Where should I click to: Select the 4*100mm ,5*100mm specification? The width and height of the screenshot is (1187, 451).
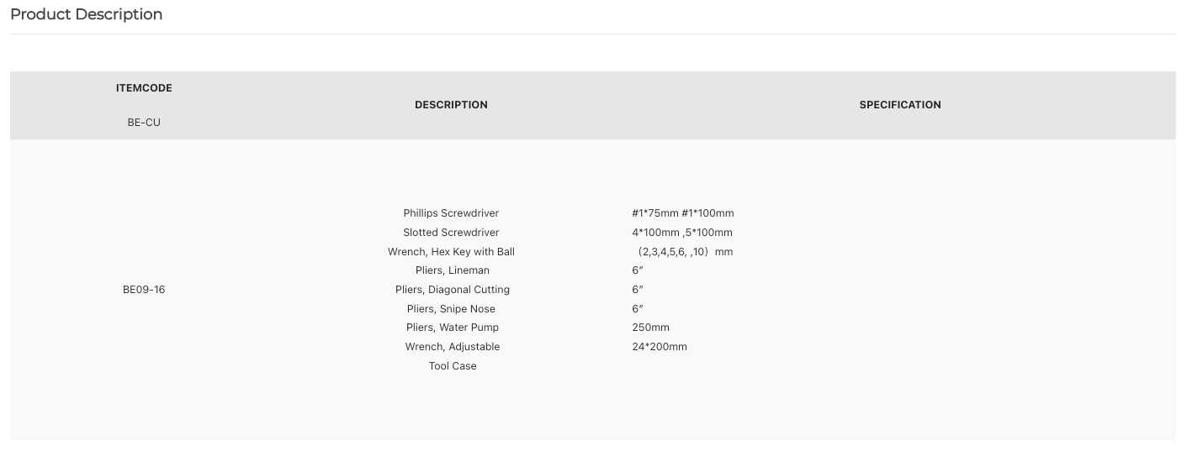[x=682, y=233]
